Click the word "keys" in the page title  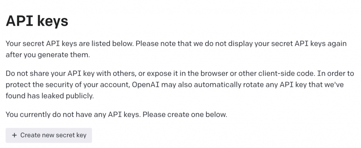tap(53, 21)
